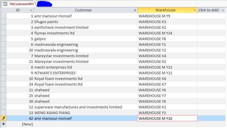This screenshot has width=227, height=128.
Task: Click the new record asterisk row selector
Action: point(3,124)
